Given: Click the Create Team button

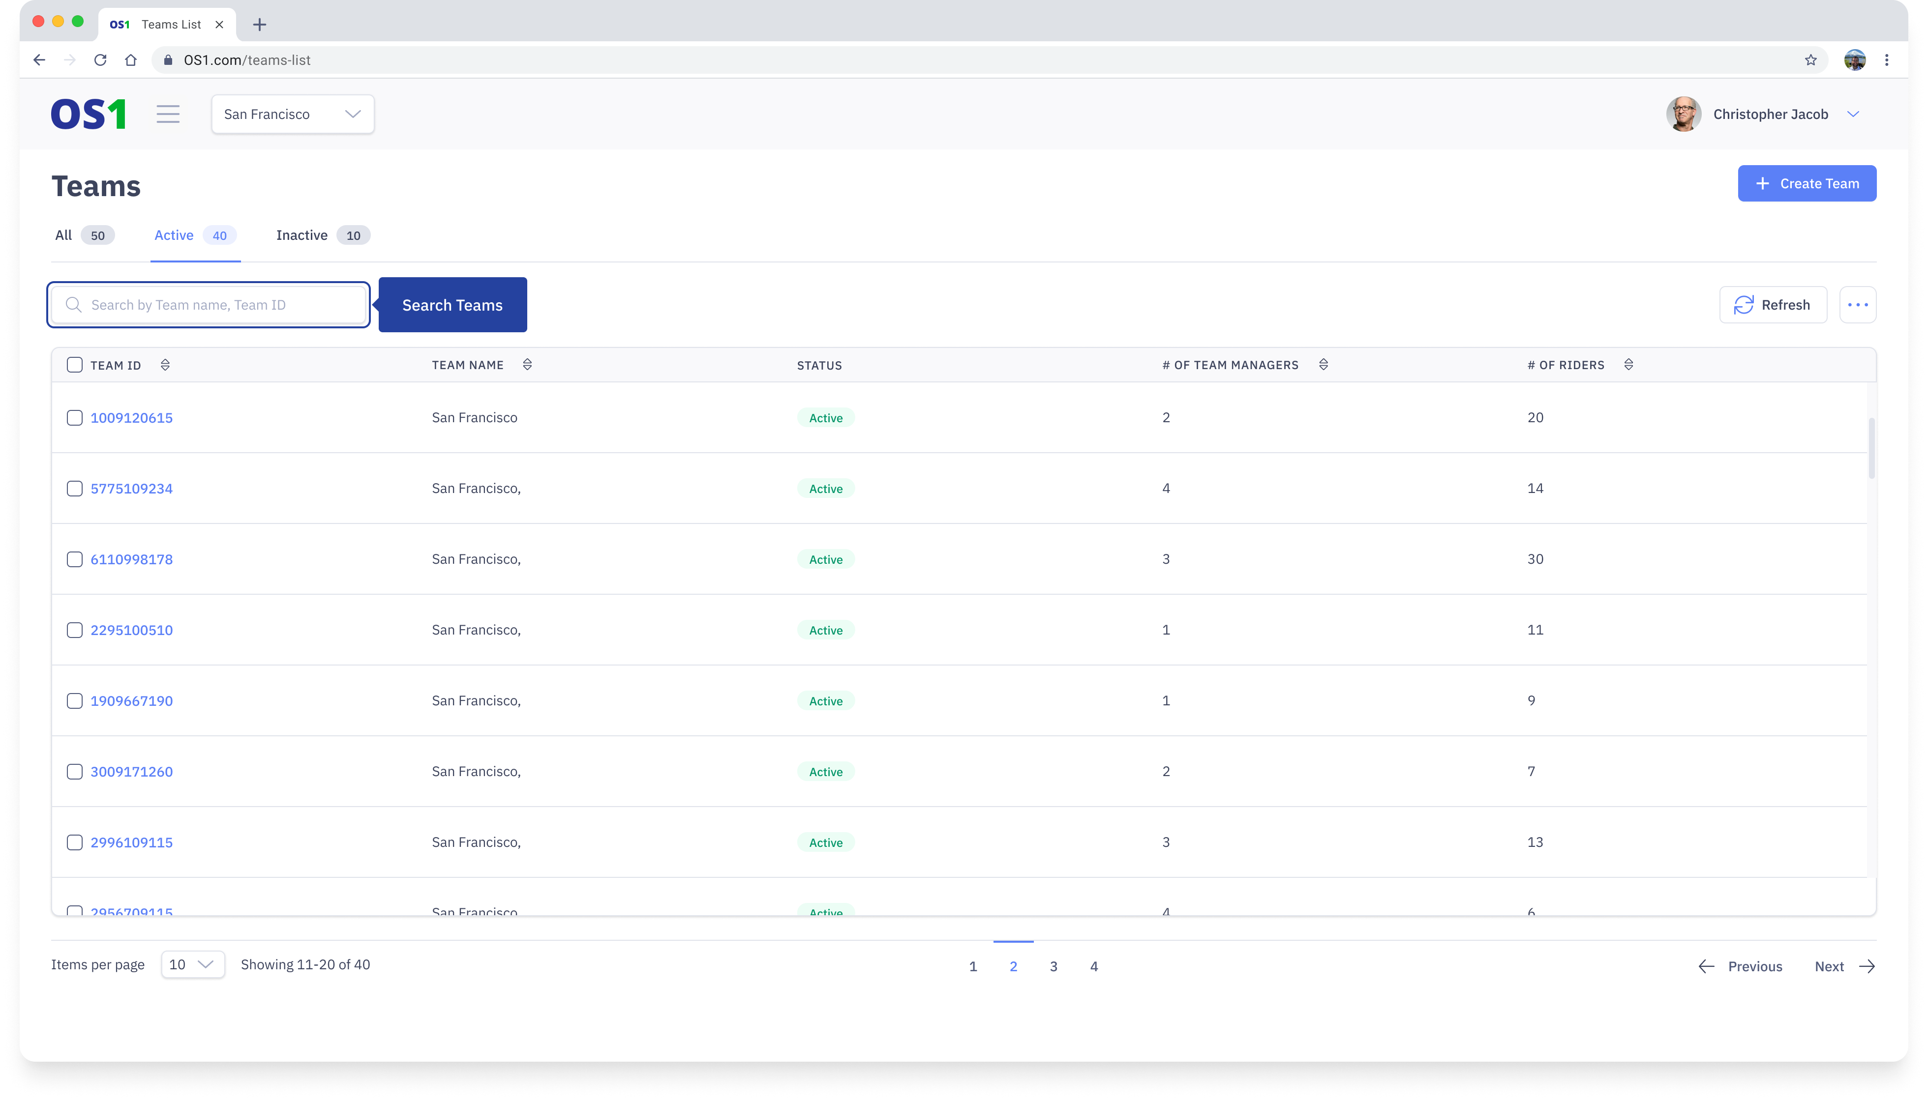Looking at the screenshot, I should [x=1806, y=184].
